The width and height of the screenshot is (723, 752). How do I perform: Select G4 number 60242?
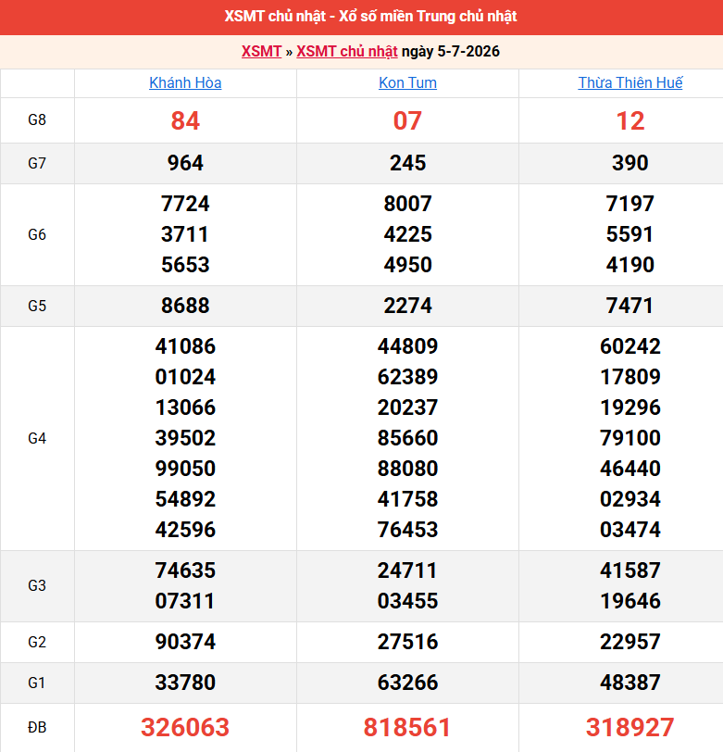point(630,346)
